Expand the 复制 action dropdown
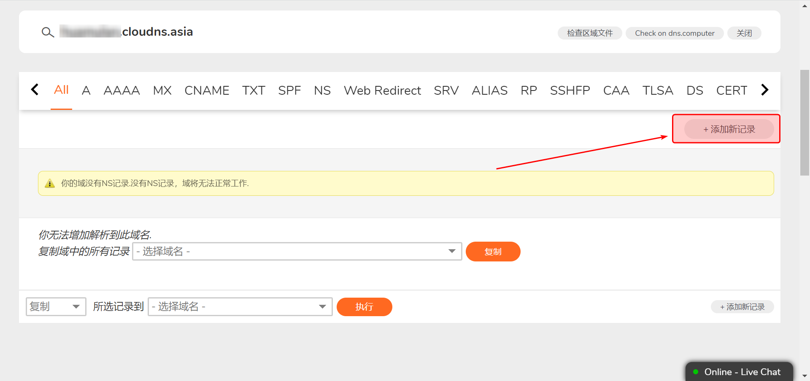 point(56,306)
